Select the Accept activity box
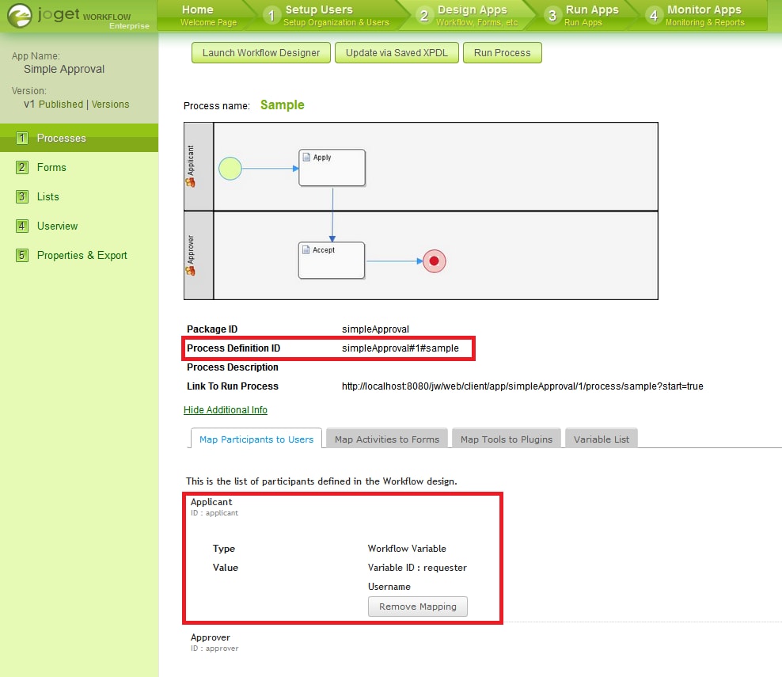This screenshot has height=677, width=782. 332,261
